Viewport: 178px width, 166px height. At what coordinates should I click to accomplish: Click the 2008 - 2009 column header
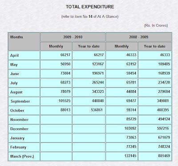(x=138, y=37)
